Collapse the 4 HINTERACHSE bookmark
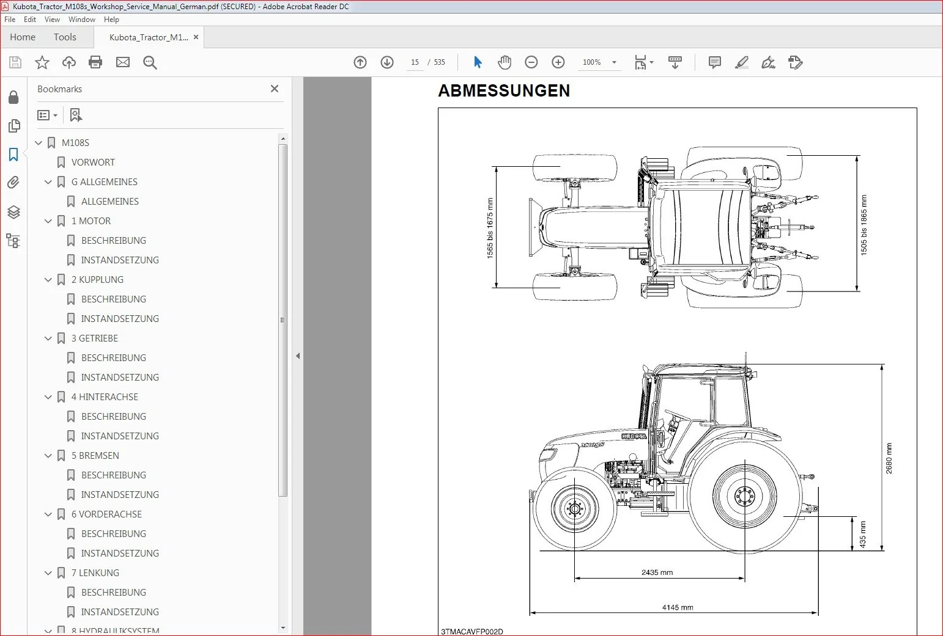Screen dimensions: 943x636 [x=48, y=397]
